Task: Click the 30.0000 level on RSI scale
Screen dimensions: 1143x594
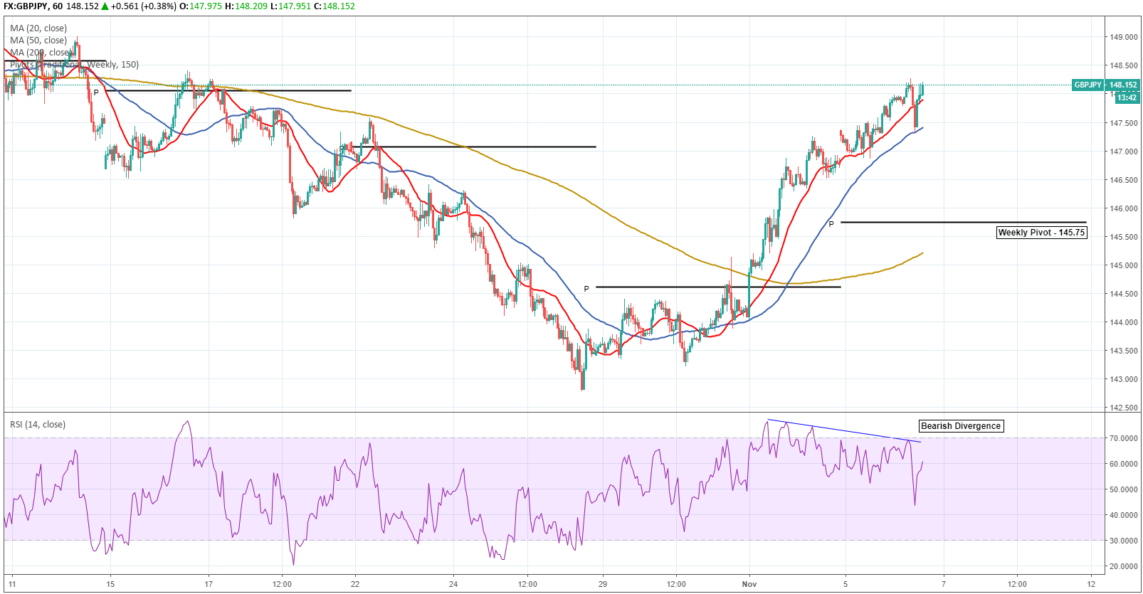Action: tap(1123, 541)
